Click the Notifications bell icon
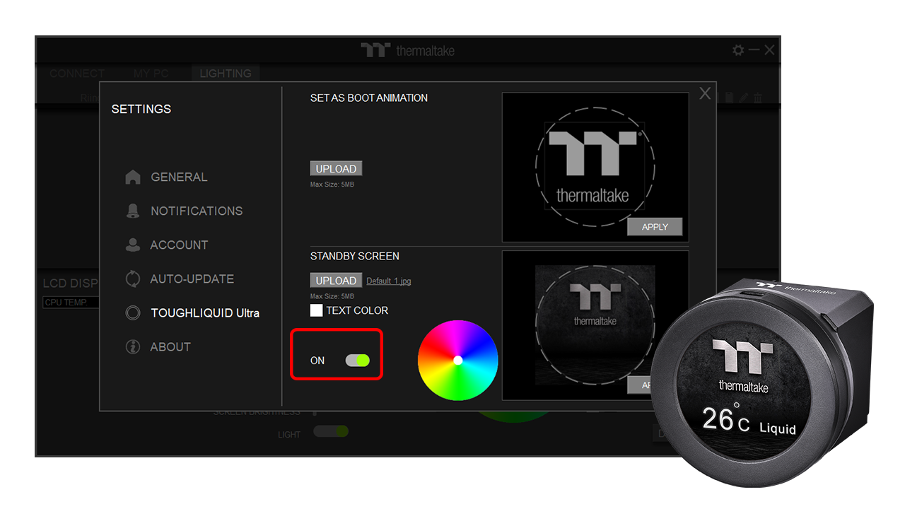This screenshot has width=905, height=509. (x=133, y=211)
